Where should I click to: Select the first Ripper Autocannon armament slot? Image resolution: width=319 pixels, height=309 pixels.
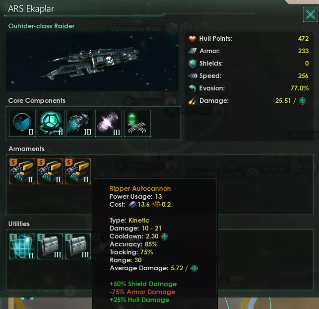[22, 171]
